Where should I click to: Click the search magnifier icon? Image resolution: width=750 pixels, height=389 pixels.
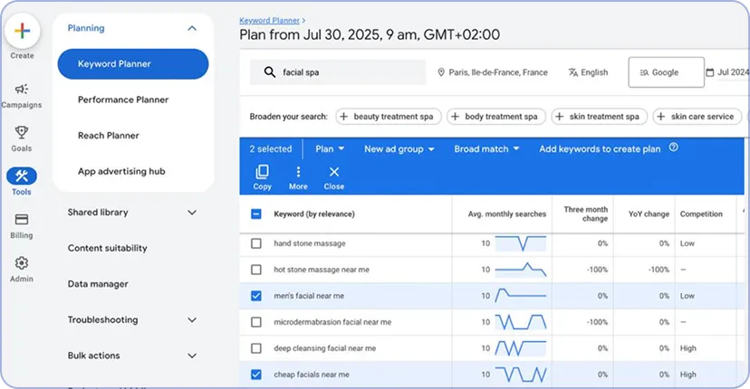tap(270, 72)
